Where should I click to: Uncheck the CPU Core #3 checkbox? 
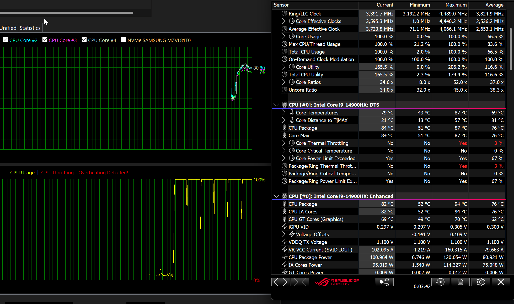[x=45, y=39]
